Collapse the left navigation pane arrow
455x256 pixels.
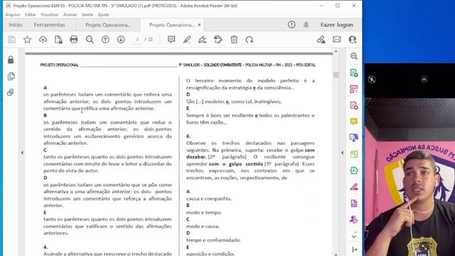[x=22, y=153]
